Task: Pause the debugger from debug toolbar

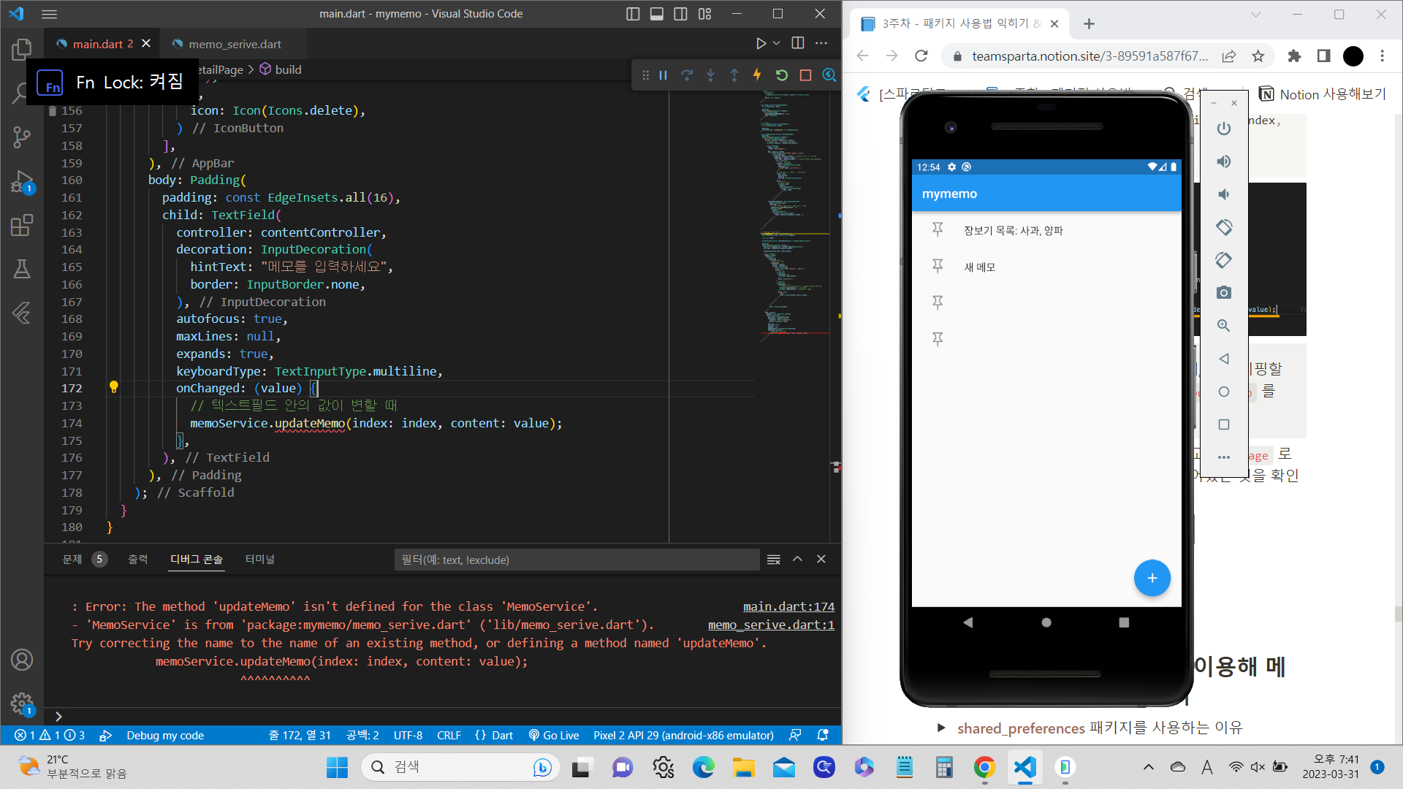Action: pos(664,75)
